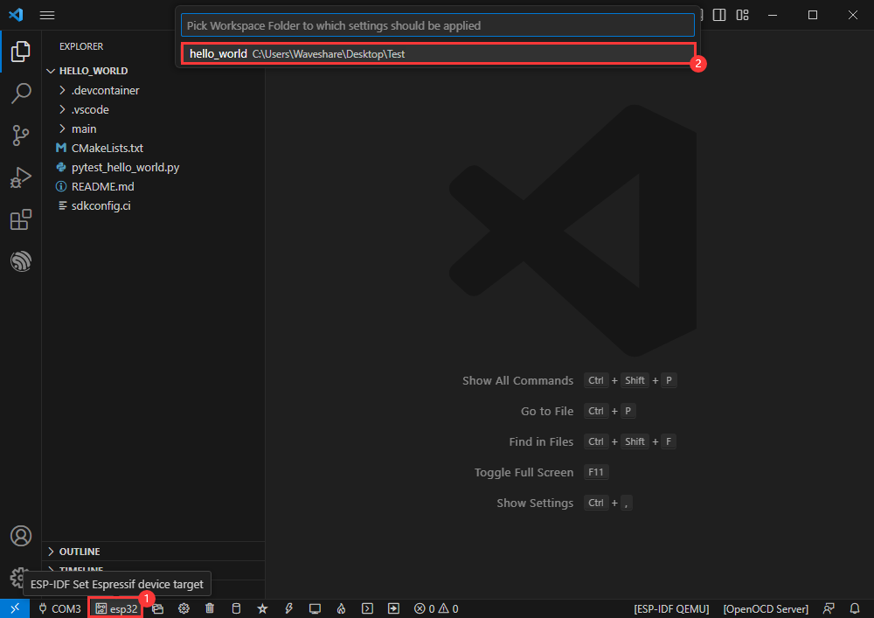Click the flash device lightning icon
Screen dimensions: 874x618
288,608
